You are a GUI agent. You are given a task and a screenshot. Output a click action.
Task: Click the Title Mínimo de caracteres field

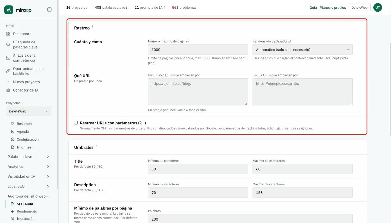(x=198, y=169)
